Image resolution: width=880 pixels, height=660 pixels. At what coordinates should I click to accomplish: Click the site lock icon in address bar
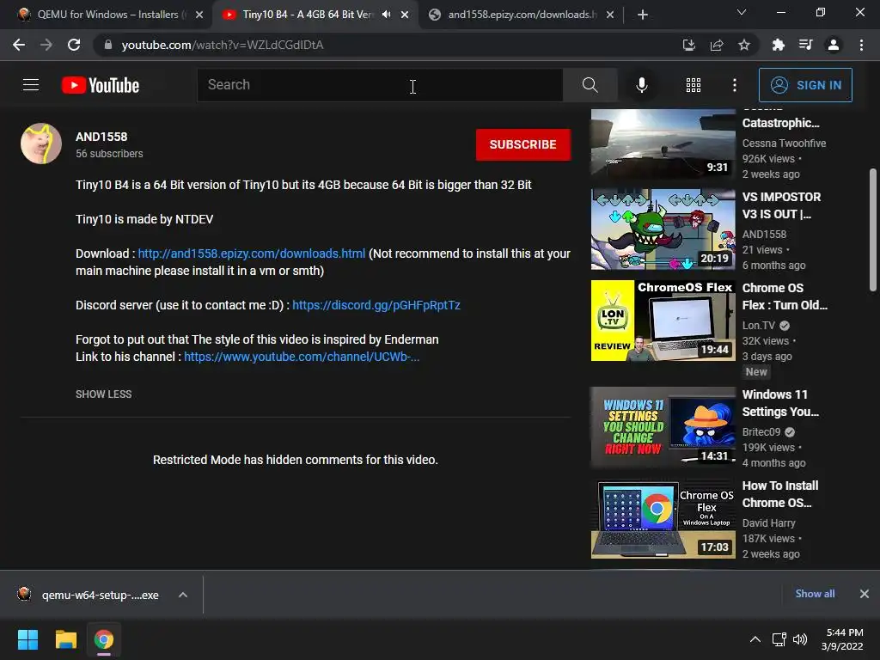coord(108,45)
